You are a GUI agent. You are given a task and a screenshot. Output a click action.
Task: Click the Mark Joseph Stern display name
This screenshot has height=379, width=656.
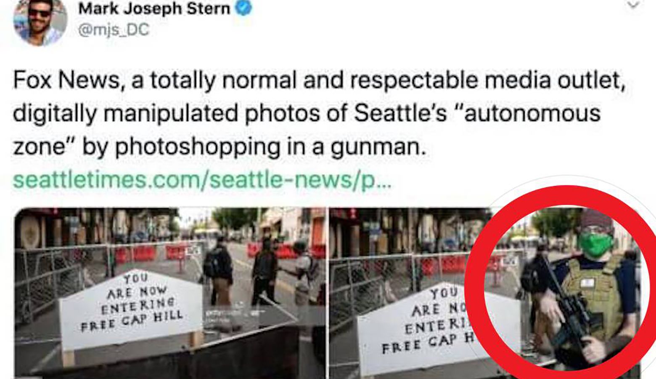[154, 8]
